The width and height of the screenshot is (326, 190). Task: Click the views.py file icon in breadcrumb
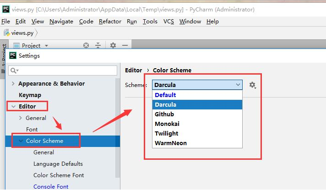(7, 33)
